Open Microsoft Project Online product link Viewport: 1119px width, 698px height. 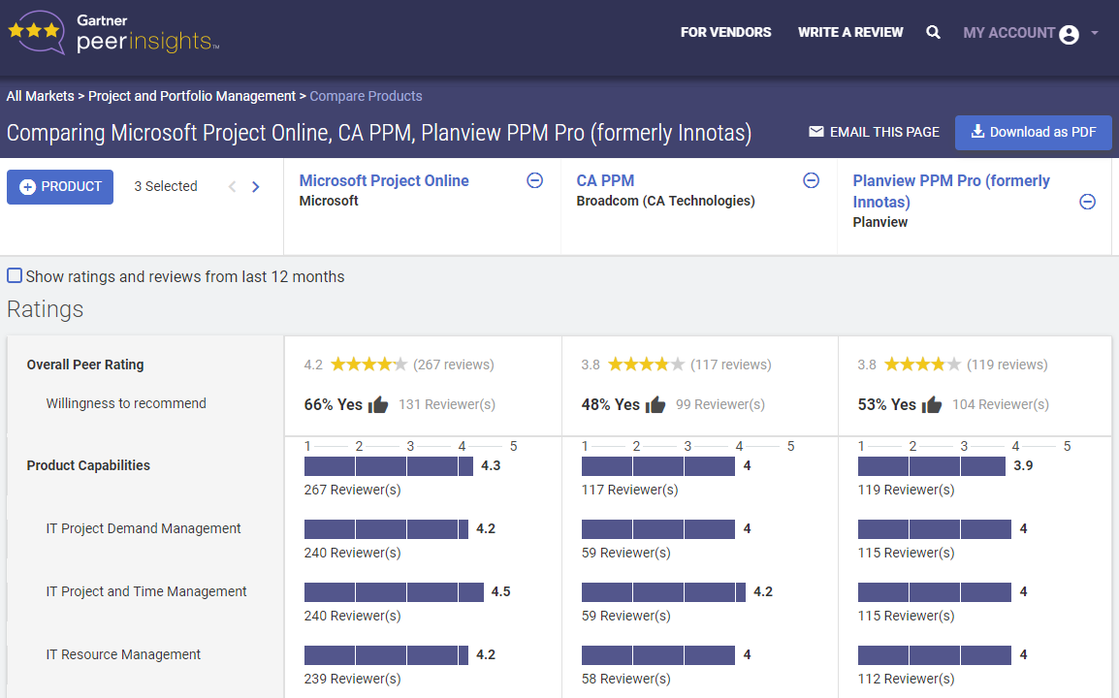tap(384, 180)
